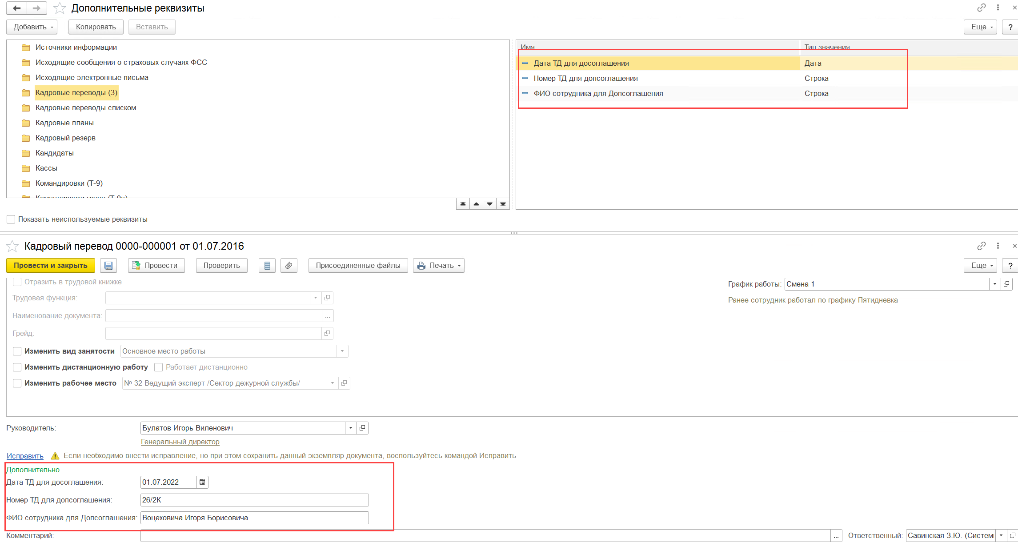Open calendar picker for Дата ТД field
Screen dimensions: 1018x546
pyautogui.click(x=202, y=482)
